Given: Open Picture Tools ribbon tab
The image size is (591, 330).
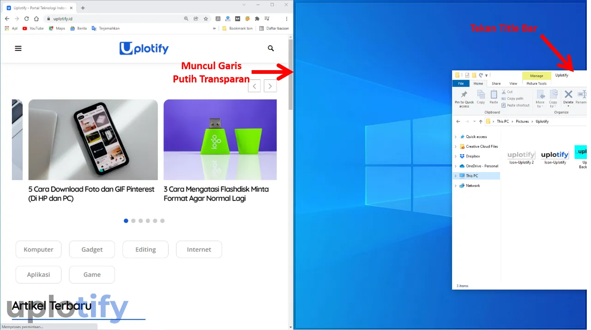Looking at the screenshot, I should click(537, 84).
